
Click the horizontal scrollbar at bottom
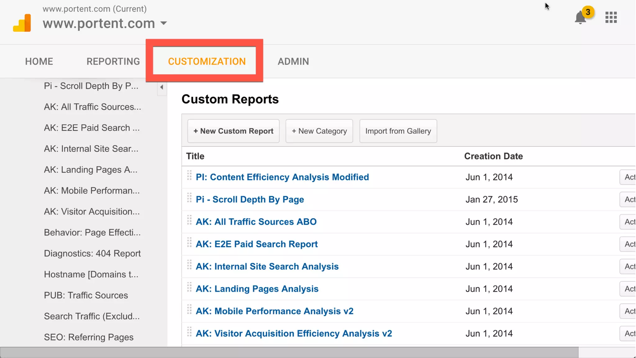[289, 352]
